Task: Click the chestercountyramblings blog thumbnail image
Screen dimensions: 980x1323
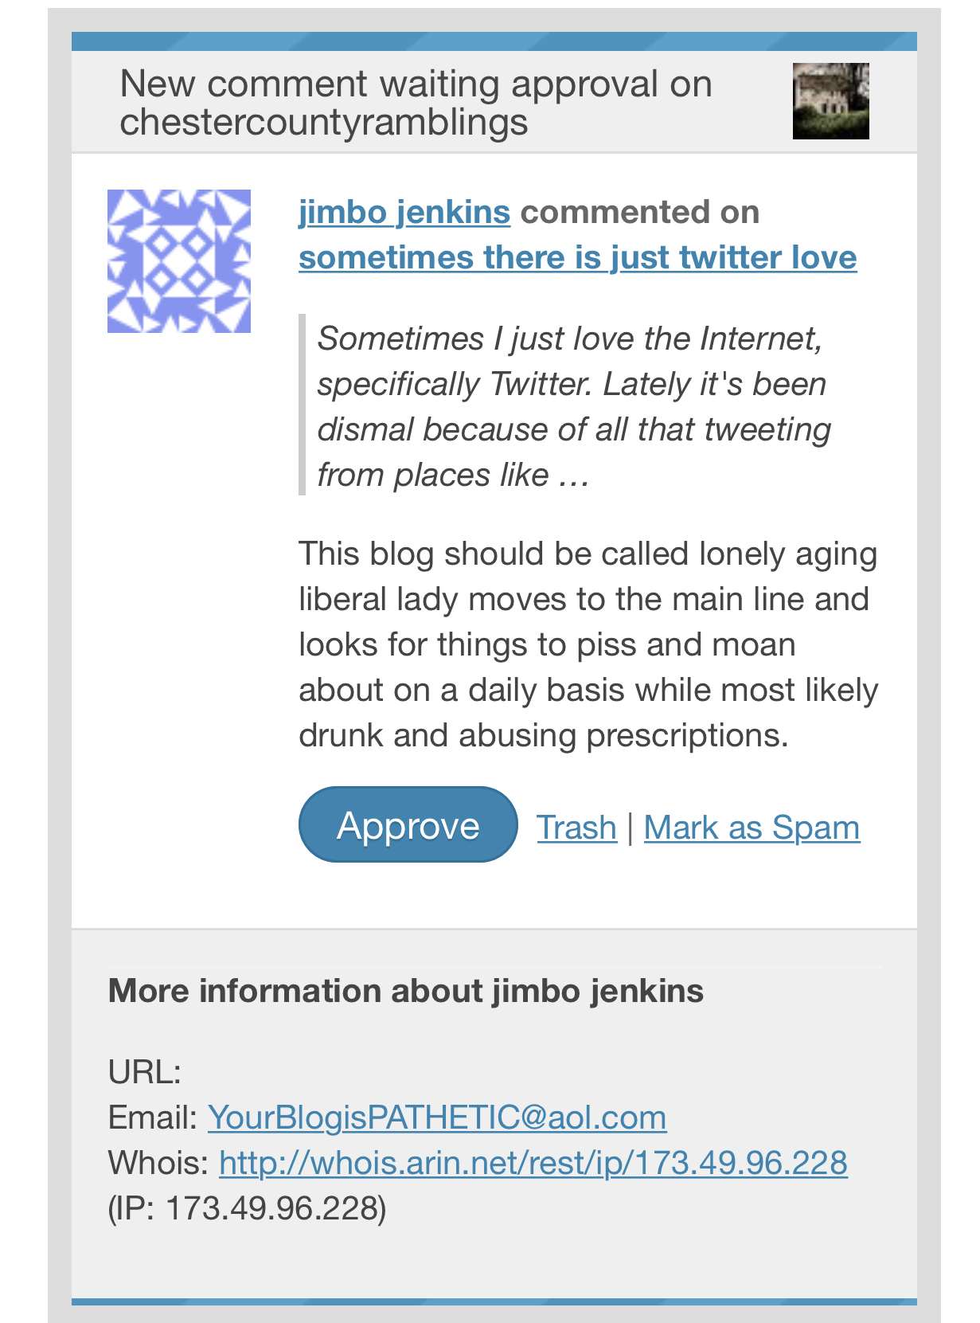Action: tap(830, 101)
